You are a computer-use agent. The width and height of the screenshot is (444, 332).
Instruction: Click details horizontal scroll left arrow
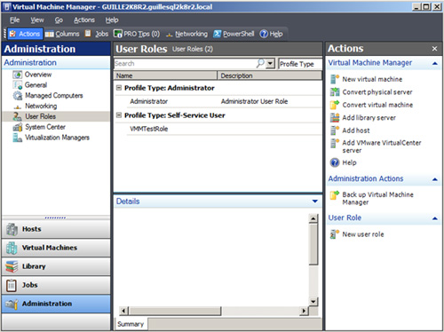coord(124,311)
